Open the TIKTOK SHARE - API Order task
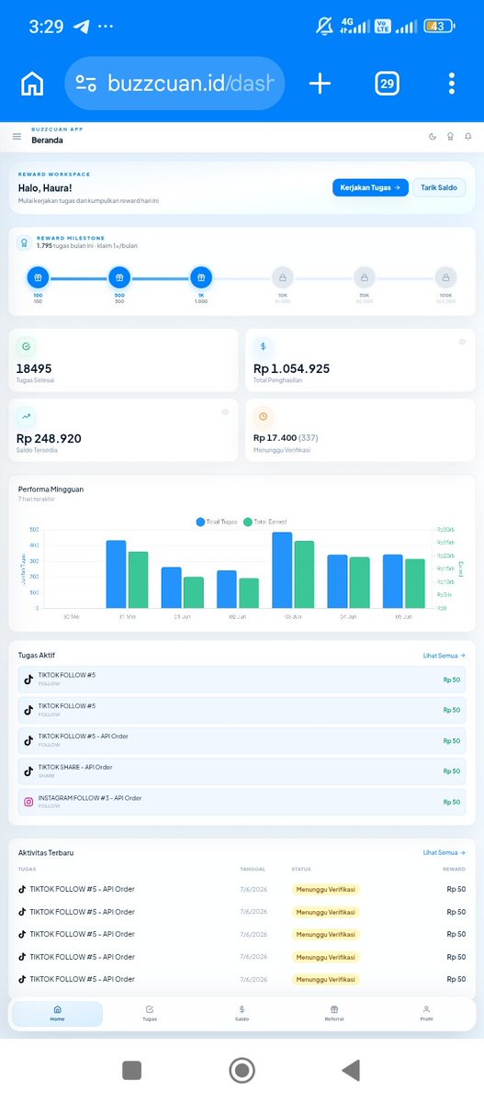This screenshot has height=1102, width=484. point(242,771)
